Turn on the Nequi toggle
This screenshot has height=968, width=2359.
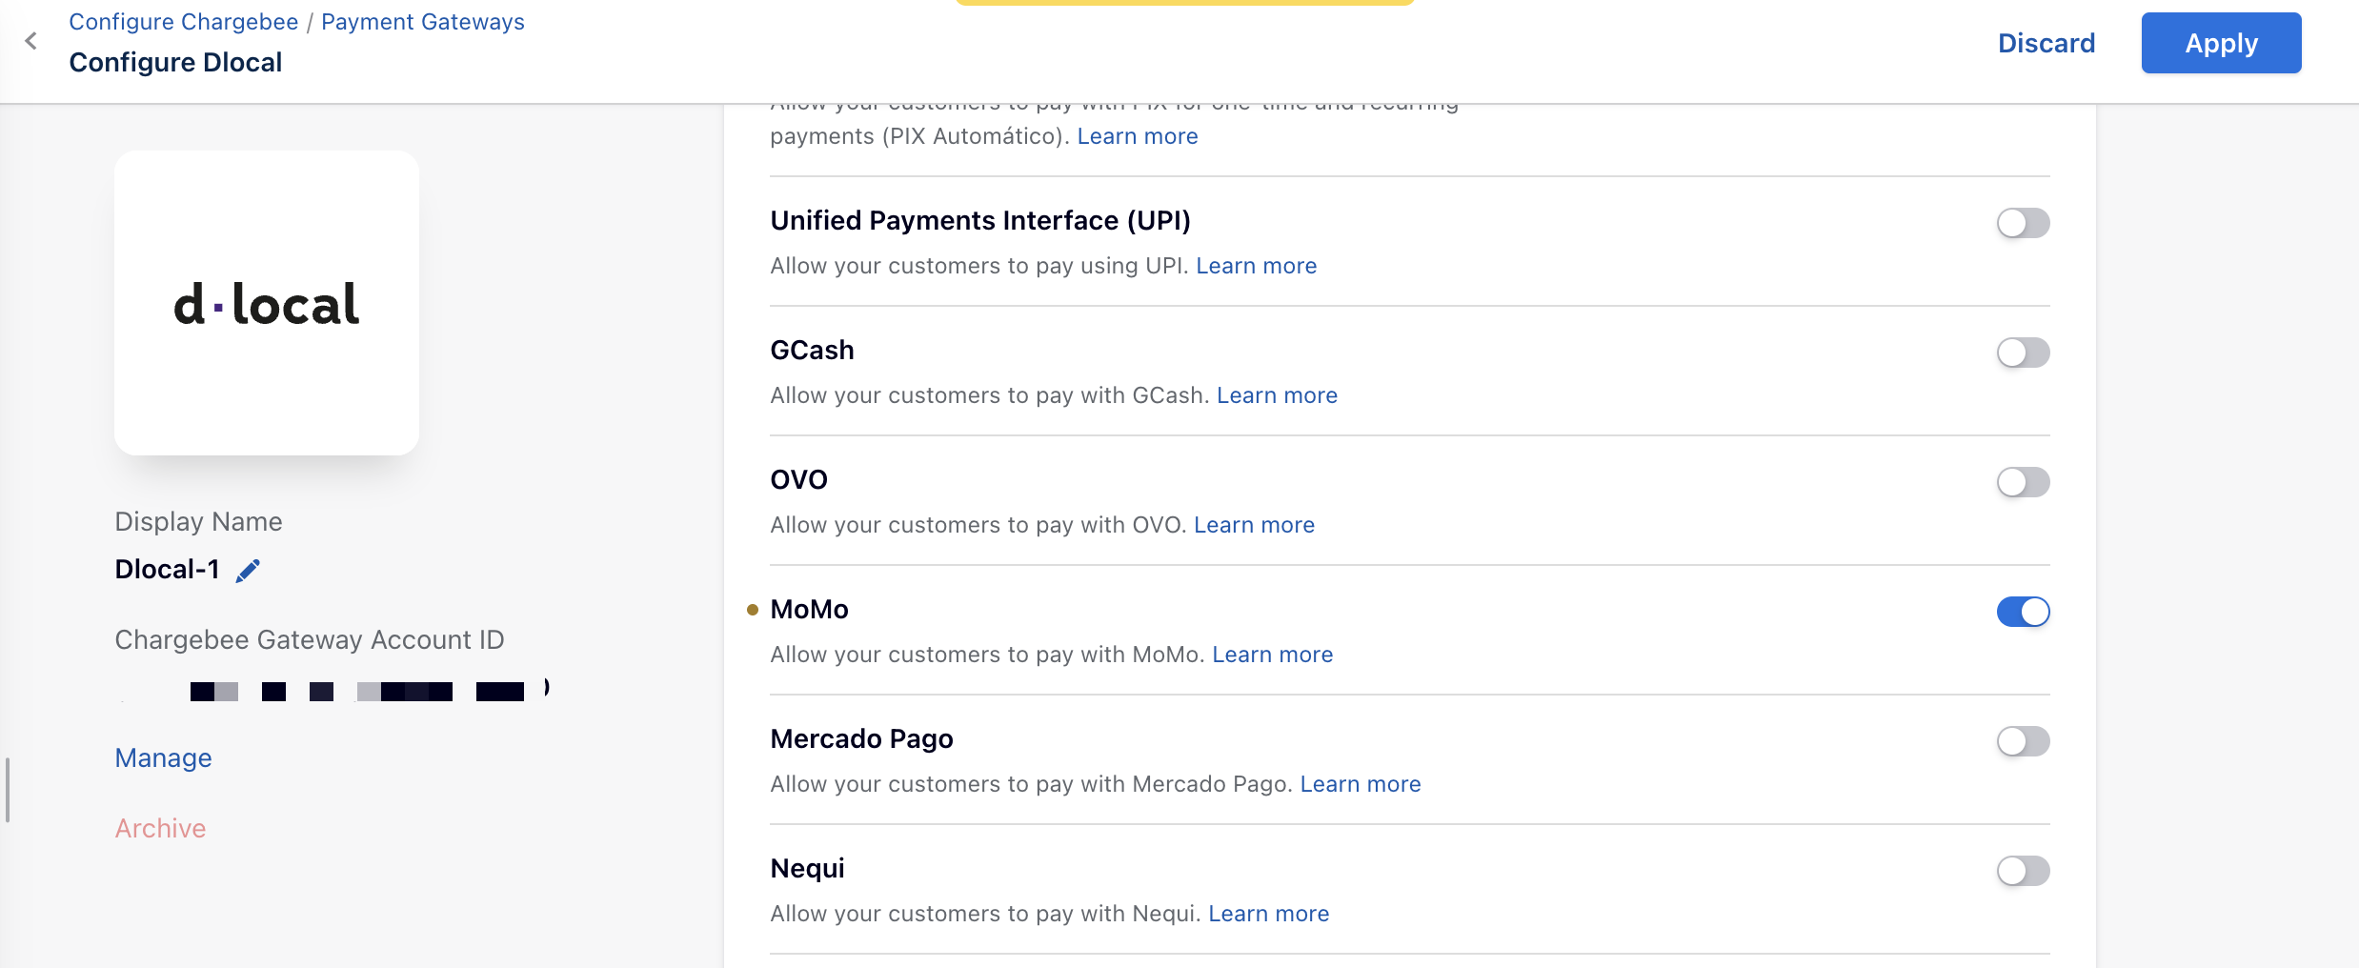2023,871
